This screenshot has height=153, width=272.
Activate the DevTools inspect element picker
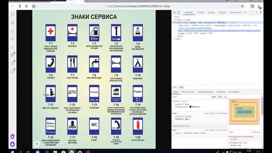(x=174, y=12)
